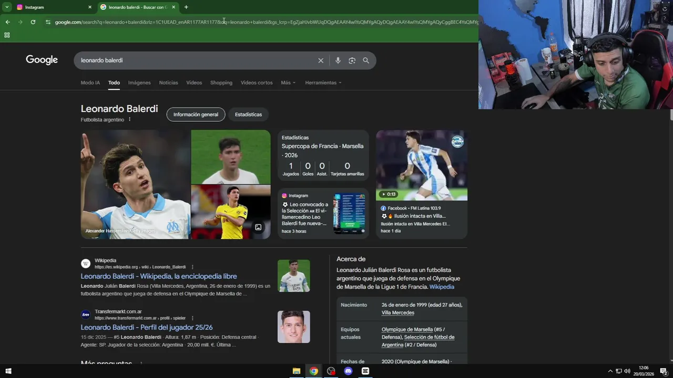Expand the Más dropdown
The image size is (673, 378).
[x=288, y=82]
